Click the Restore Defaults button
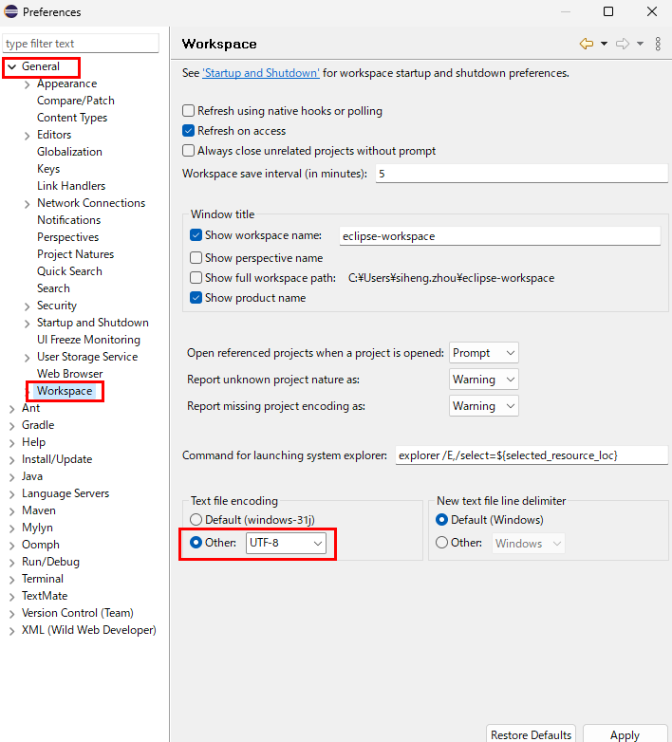 [531, 734]
